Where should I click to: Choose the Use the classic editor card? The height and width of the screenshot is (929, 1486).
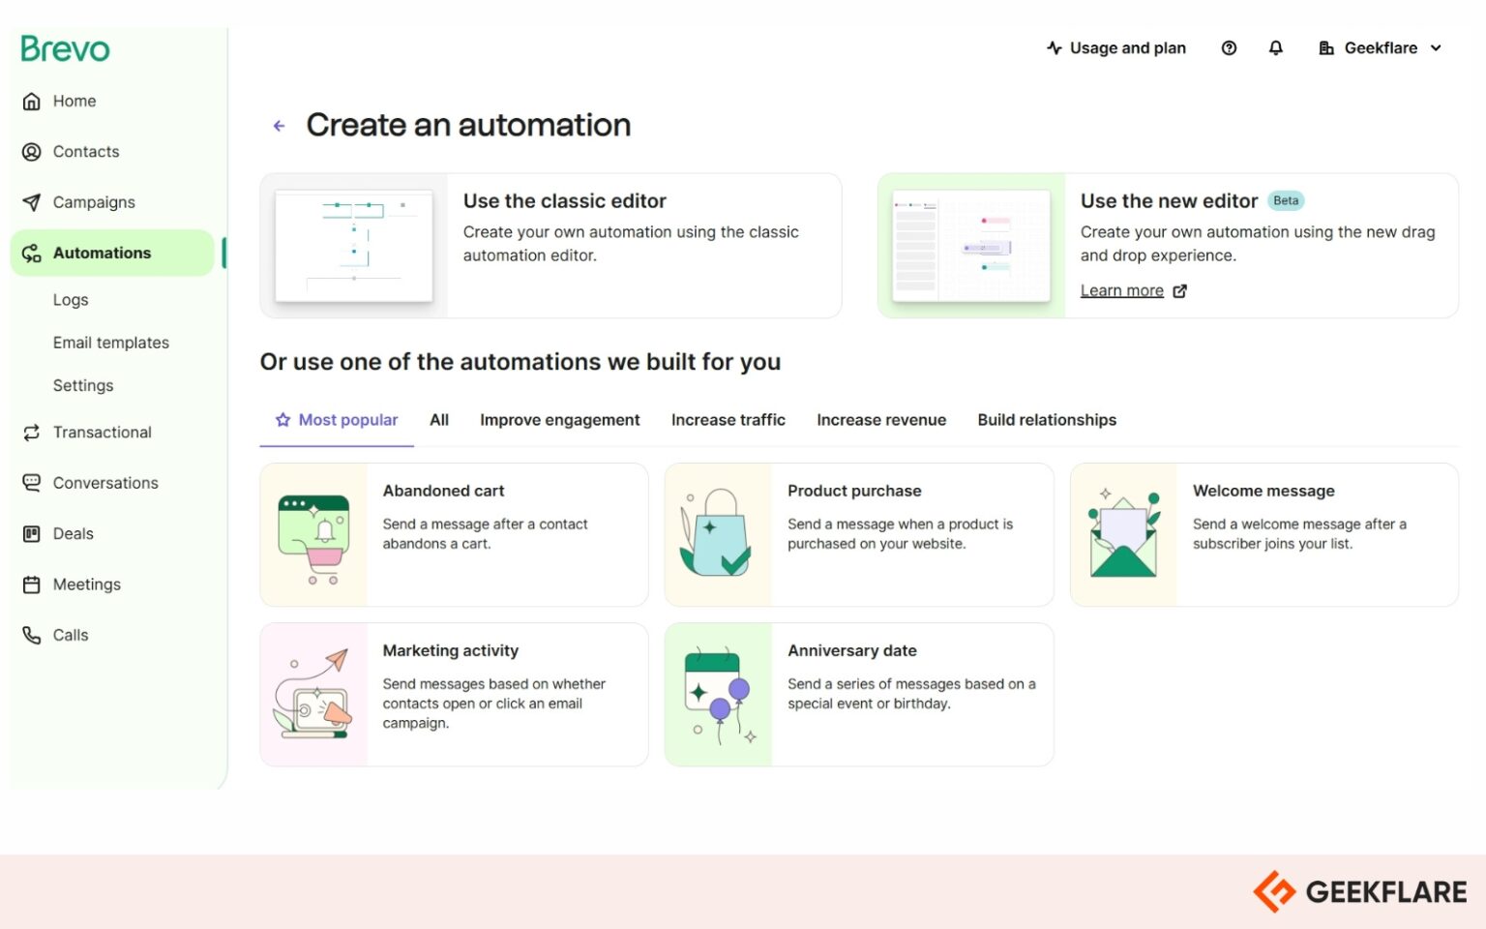pyautogui.click(x=550, y=246)
